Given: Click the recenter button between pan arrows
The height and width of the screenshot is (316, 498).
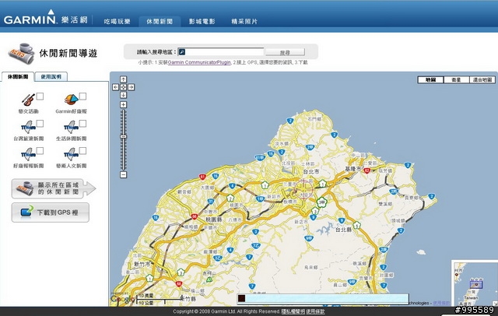Looking at the screenshot, I should [123, 87].
